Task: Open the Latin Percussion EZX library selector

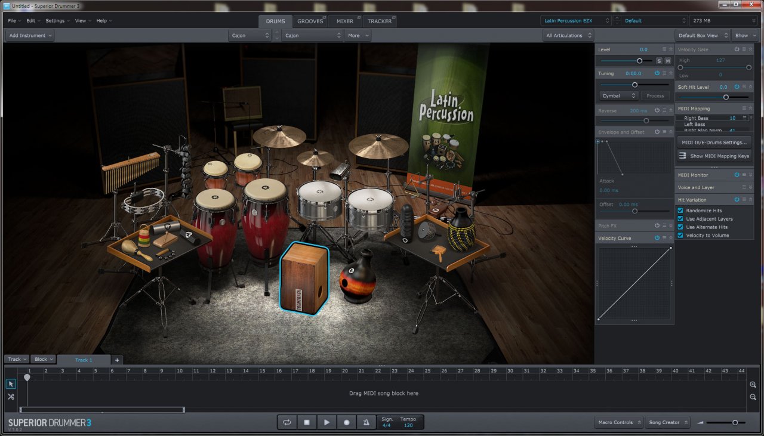Action: click(577, 20)
